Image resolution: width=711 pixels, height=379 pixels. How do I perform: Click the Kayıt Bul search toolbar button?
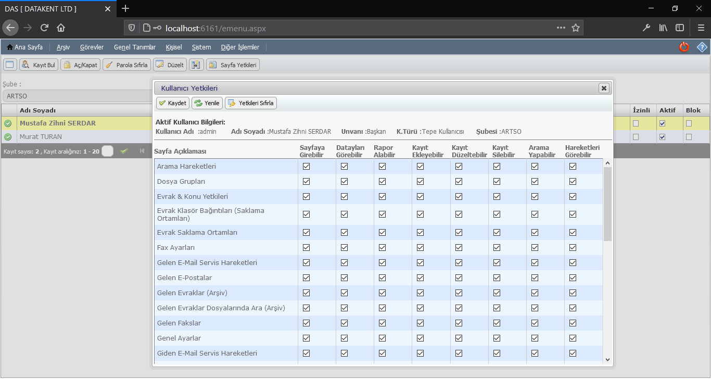39,65
